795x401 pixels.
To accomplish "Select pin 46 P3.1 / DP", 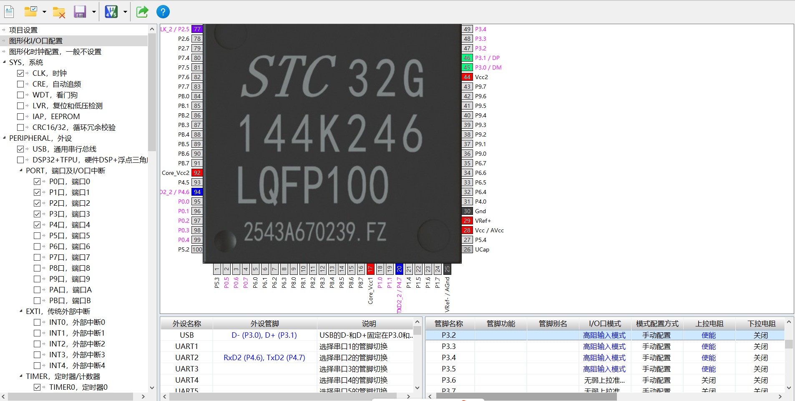I will (x=467, y=58).
